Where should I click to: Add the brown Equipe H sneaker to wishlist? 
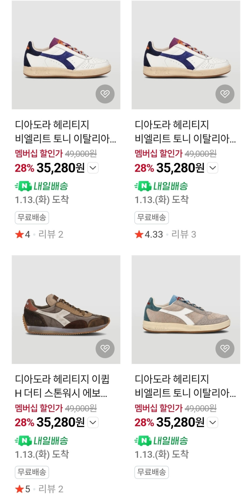tap(105, 348)
